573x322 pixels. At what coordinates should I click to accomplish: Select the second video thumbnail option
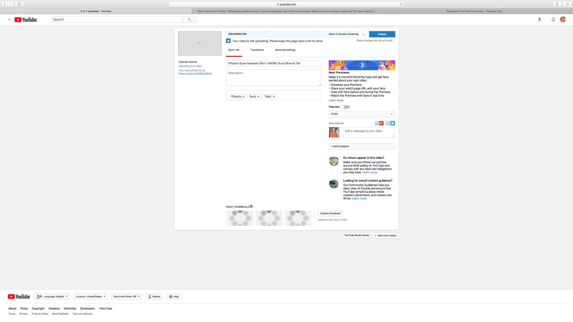coord(269,218)
